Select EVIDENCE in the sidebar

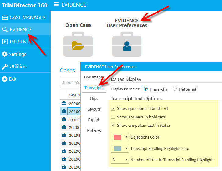point(25,29)
